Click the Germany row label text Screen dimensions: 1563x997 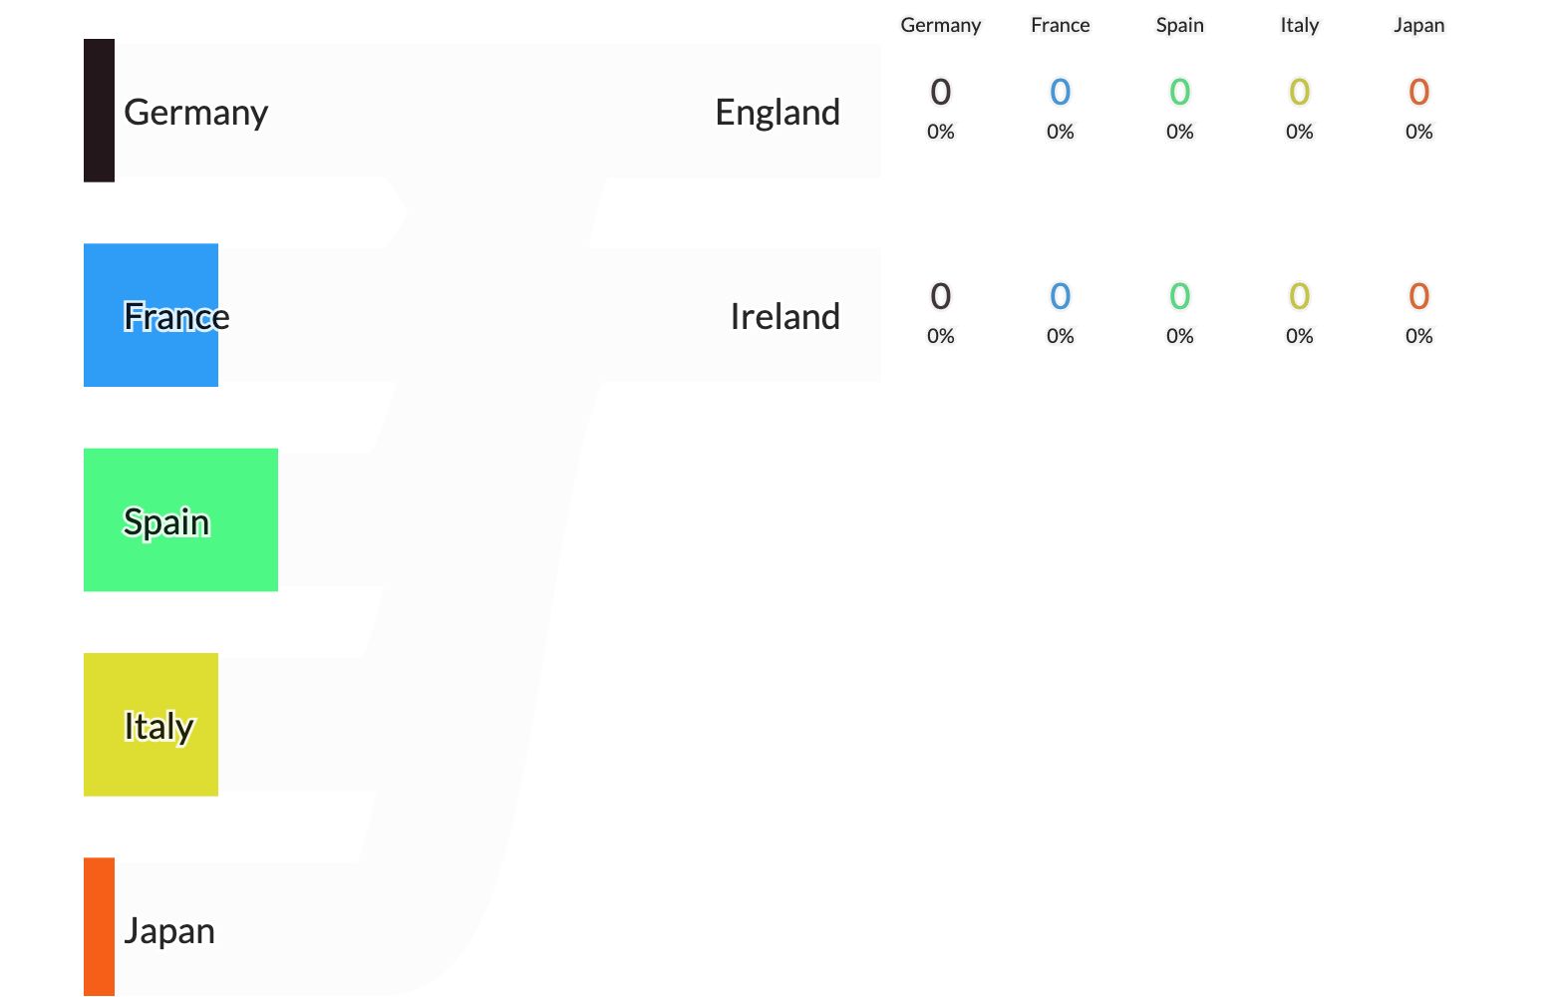pyautogui.click(x=196, y=112)
